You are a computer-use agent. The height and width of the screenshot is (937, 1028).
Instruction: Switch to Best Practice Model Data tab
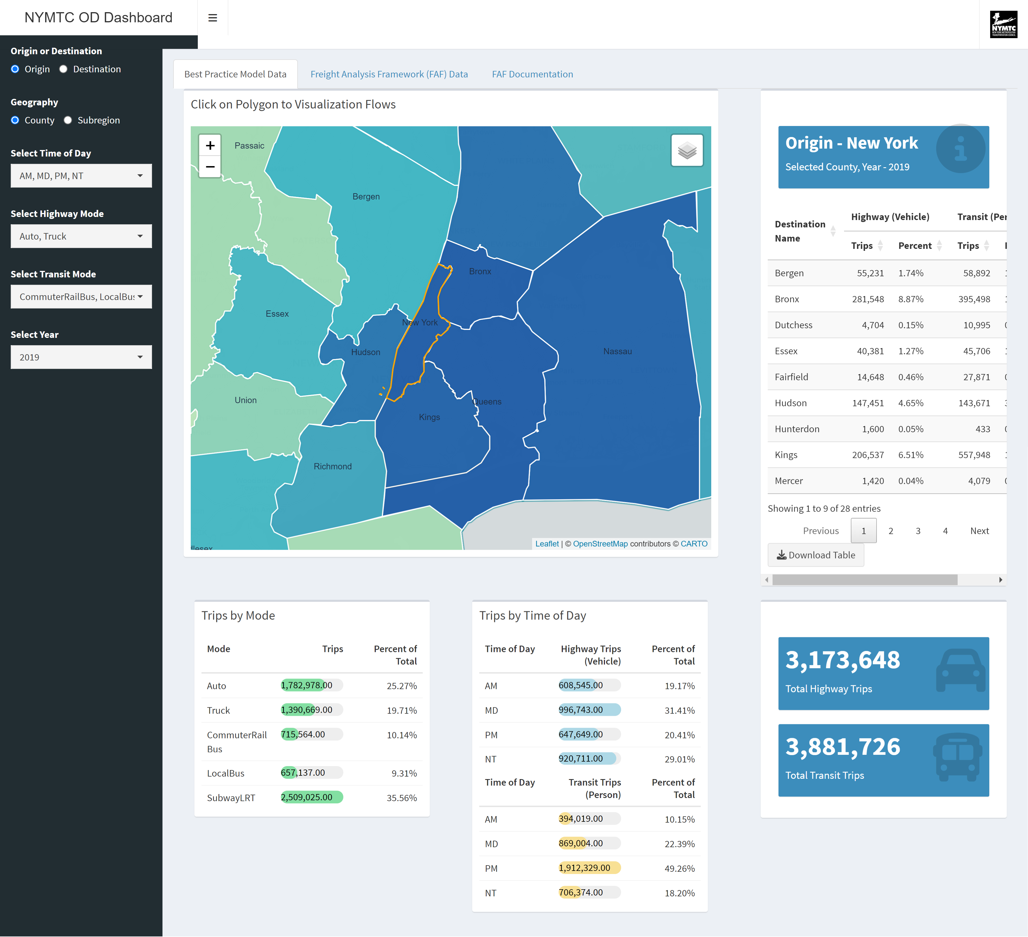pyautogui.click(x=235, y=74)
